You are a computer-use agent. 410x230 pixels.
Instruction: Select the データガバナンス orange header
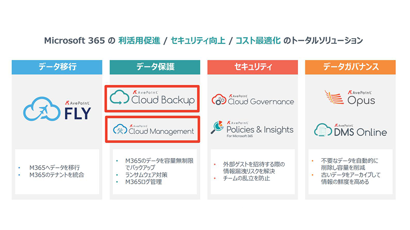click(x=350, y=67)
